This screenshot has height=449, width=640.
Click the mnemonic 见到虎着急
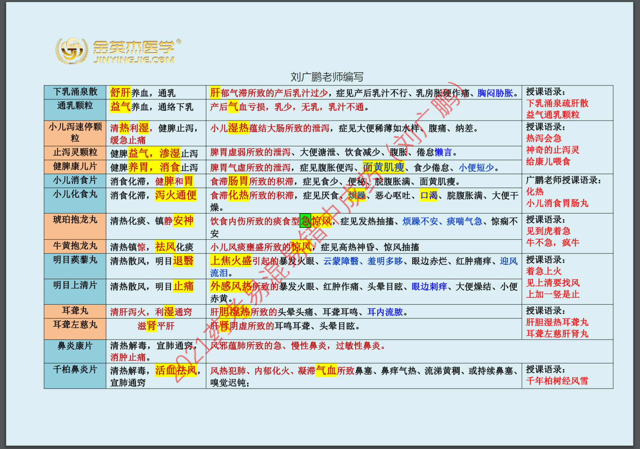click(548, 231)
